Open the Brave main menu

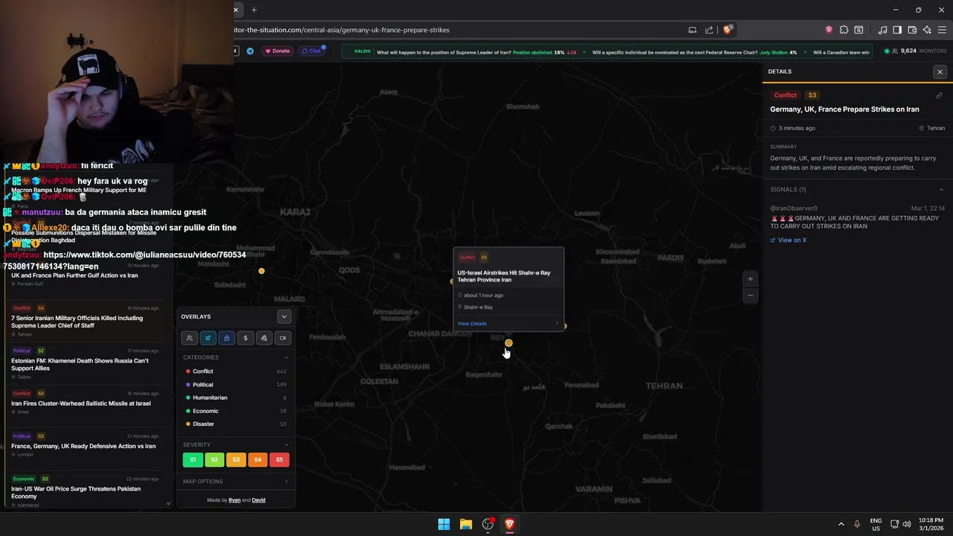click(942, 30)
